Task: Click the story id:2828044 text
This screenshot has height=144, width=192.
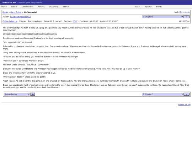Action: point(184,21)
